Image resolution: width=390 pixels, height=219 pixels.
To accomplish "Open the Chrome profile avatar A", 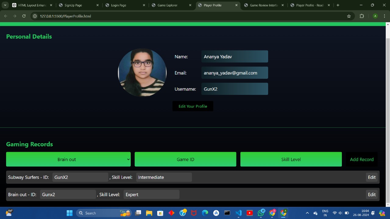I will pyautogui.click(x=375, y=16).
